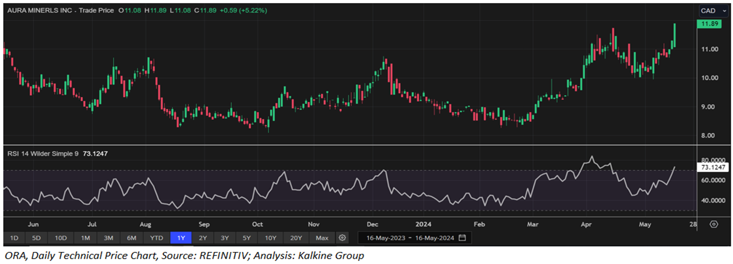Switch to YTD range
The width and height of the screenshot is (733, 264).
coord(157,237)
